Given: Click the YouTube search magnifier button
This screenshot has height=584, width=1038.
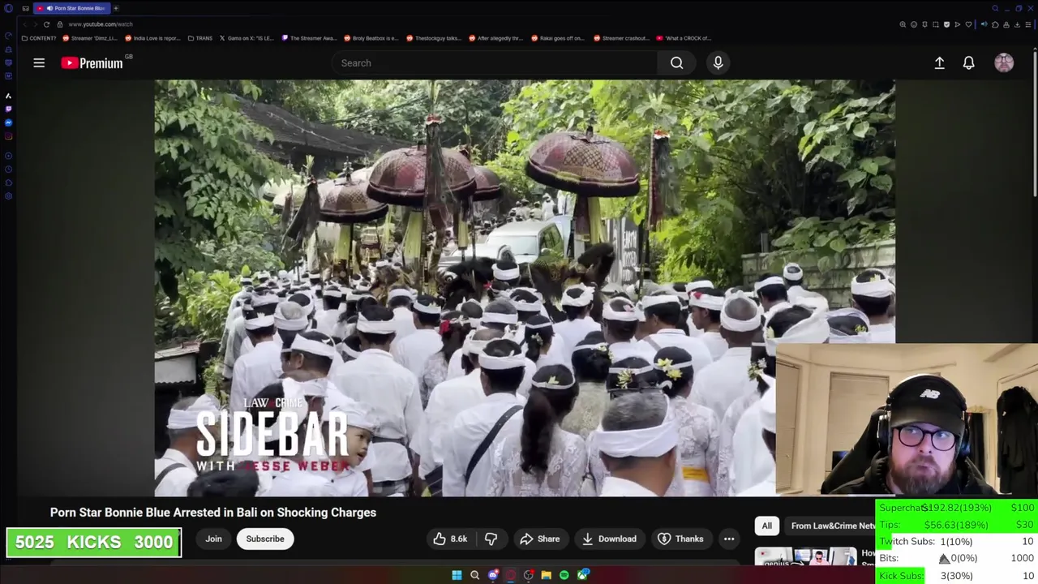Looking at the screenshot, I should (676, 62).
